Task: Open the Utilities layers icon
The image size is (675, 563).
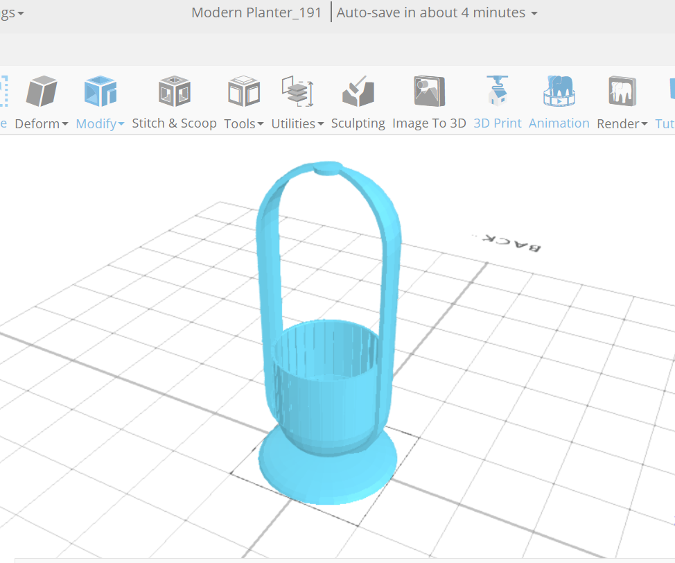Action: click(297, 90)
